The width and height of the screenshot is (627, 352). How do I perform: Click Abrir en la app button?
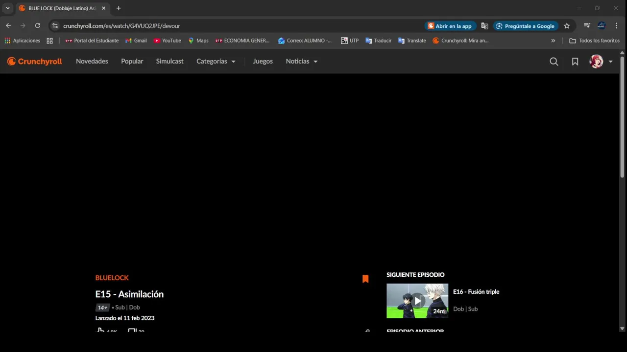450,26
